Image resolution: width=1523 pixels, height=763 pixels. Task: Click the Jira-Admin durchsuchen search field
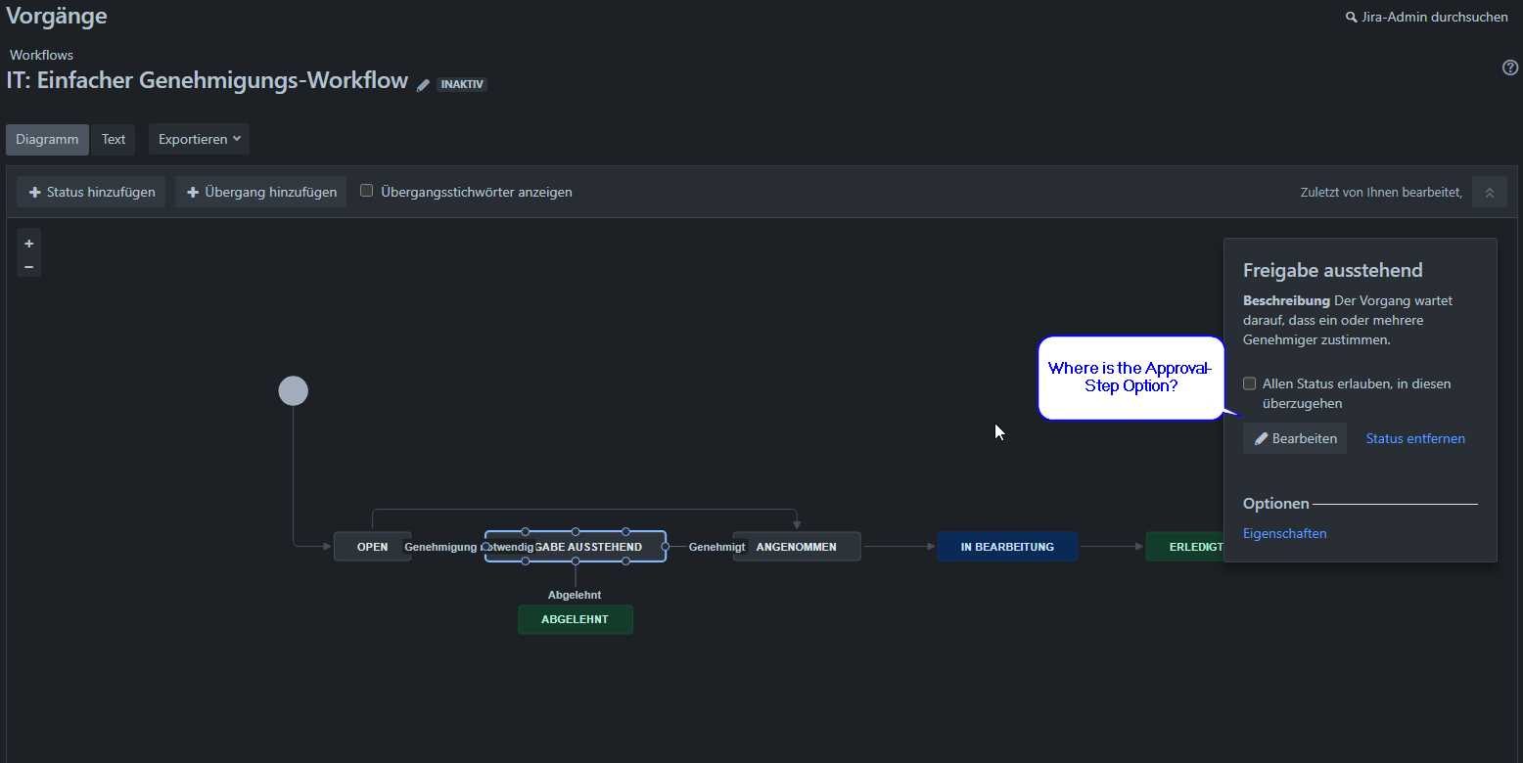1434,17
